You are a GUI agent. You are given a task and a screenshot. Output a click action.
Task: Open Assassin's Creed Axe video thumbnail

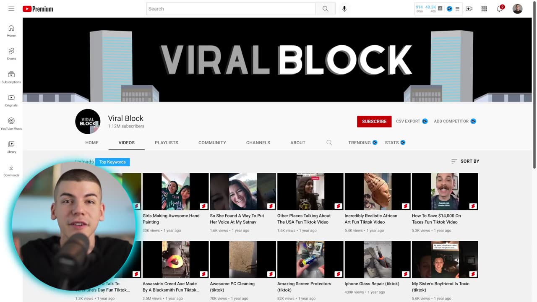coord(175,260)
